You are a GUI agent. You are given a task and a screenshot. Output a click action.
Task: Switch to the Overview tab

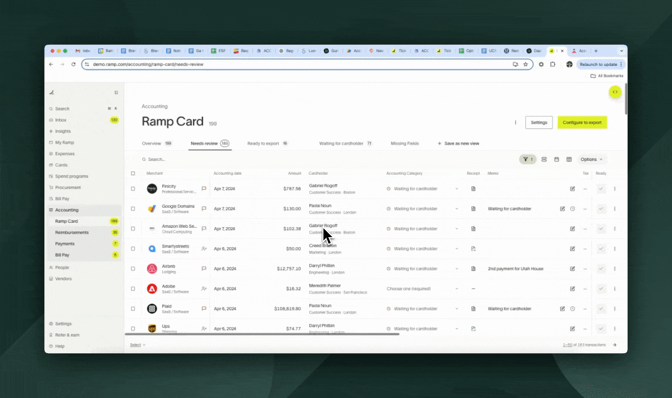pyautogui.click(x=157, y=143)
